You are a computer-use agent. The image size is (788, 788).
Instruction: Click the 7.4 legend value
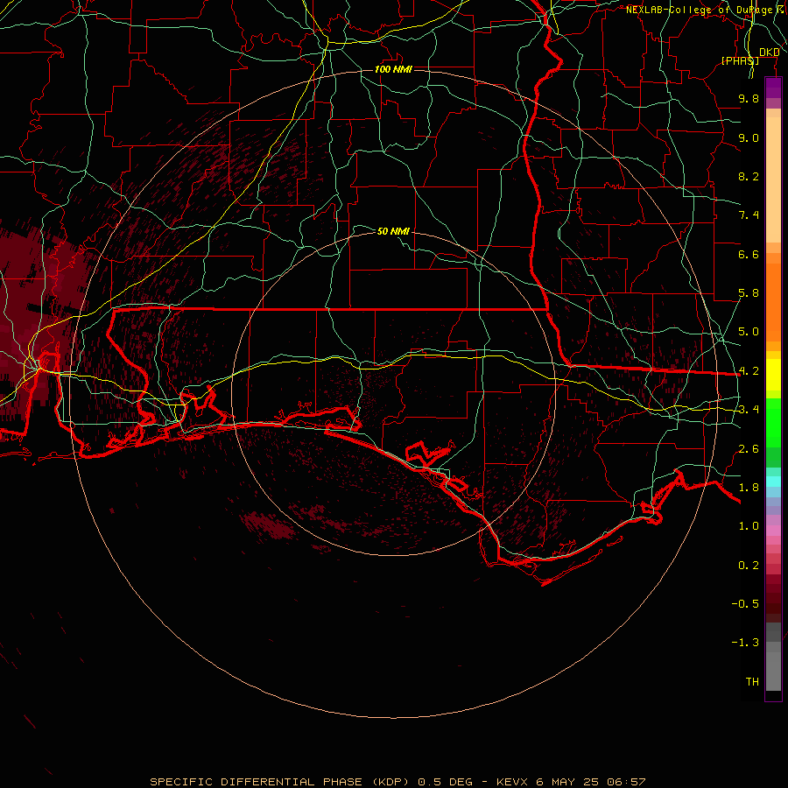tap(749, 215)
